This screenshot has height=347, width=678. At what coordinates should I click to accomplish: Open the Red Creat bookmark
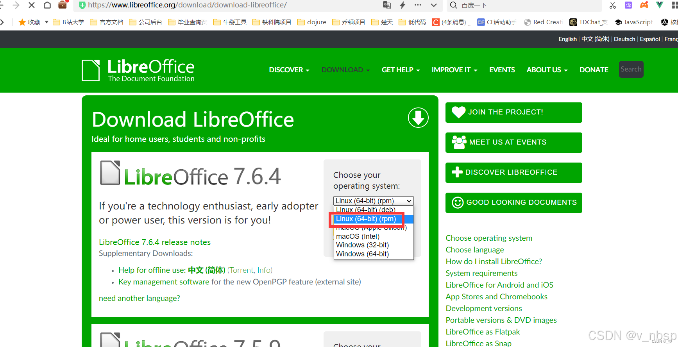pos(543,22)
